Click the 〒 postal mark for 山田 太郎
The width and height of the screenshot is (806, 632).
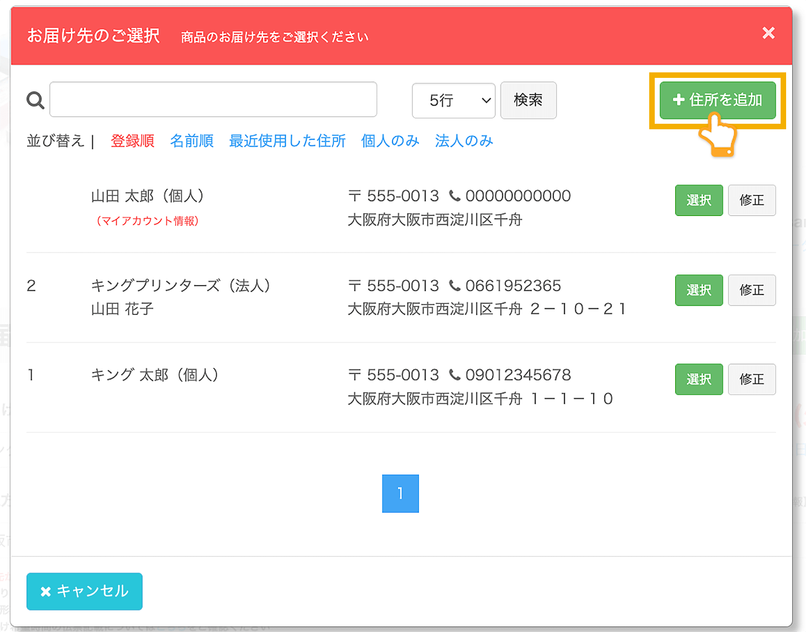tap(356, 196)
